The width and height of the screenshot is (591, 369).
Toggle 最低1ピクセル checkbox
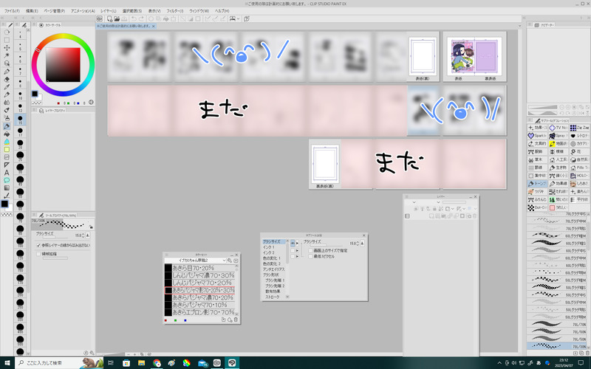coord(310,256)
